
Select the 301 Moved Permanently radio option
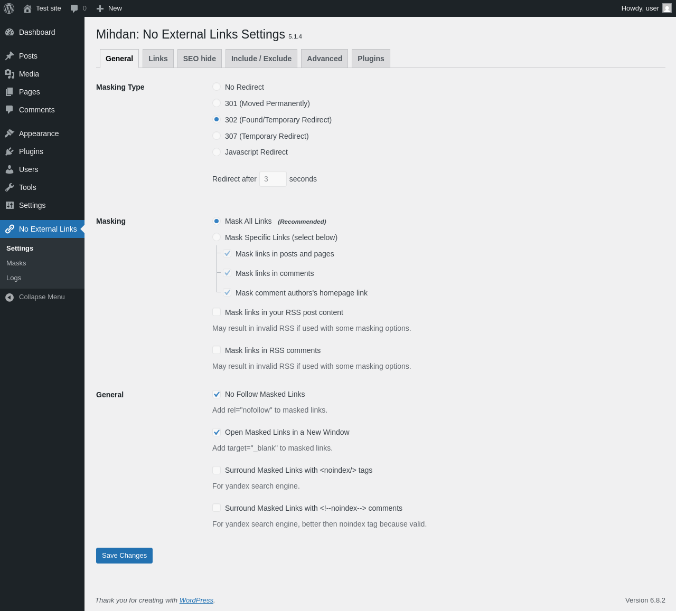tap(217, 103)
